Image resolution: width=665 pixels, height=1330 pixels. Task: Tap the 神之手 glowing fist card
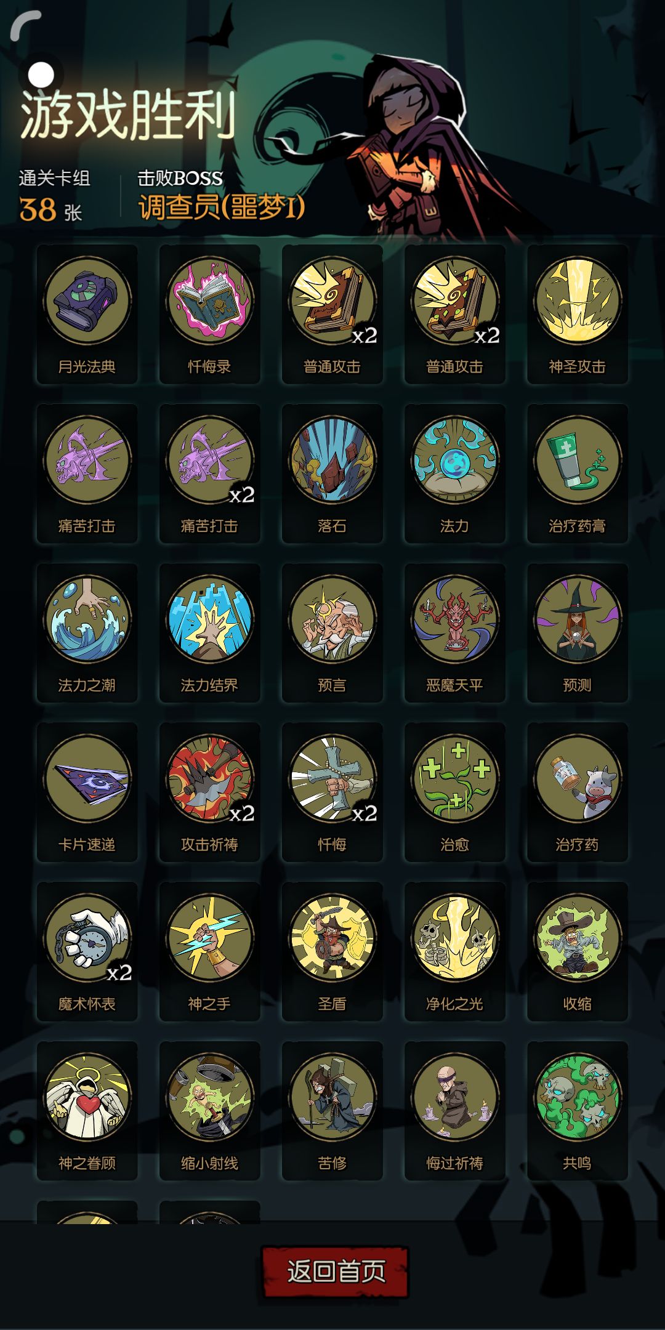pos(209,952)
